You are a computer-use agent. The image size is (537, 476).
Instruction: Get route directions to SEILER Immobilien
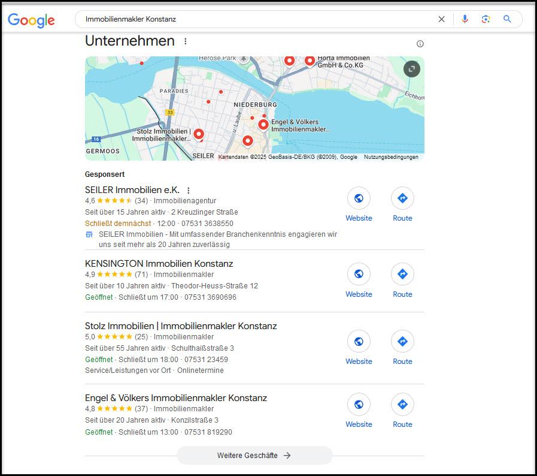(402, 198)
